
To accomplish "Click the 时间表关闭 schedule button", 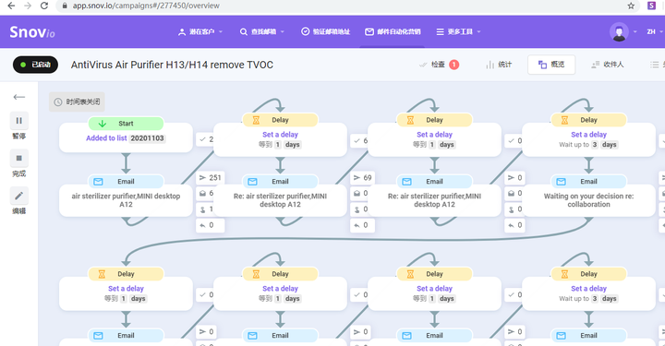I will (x=77, y=102).
